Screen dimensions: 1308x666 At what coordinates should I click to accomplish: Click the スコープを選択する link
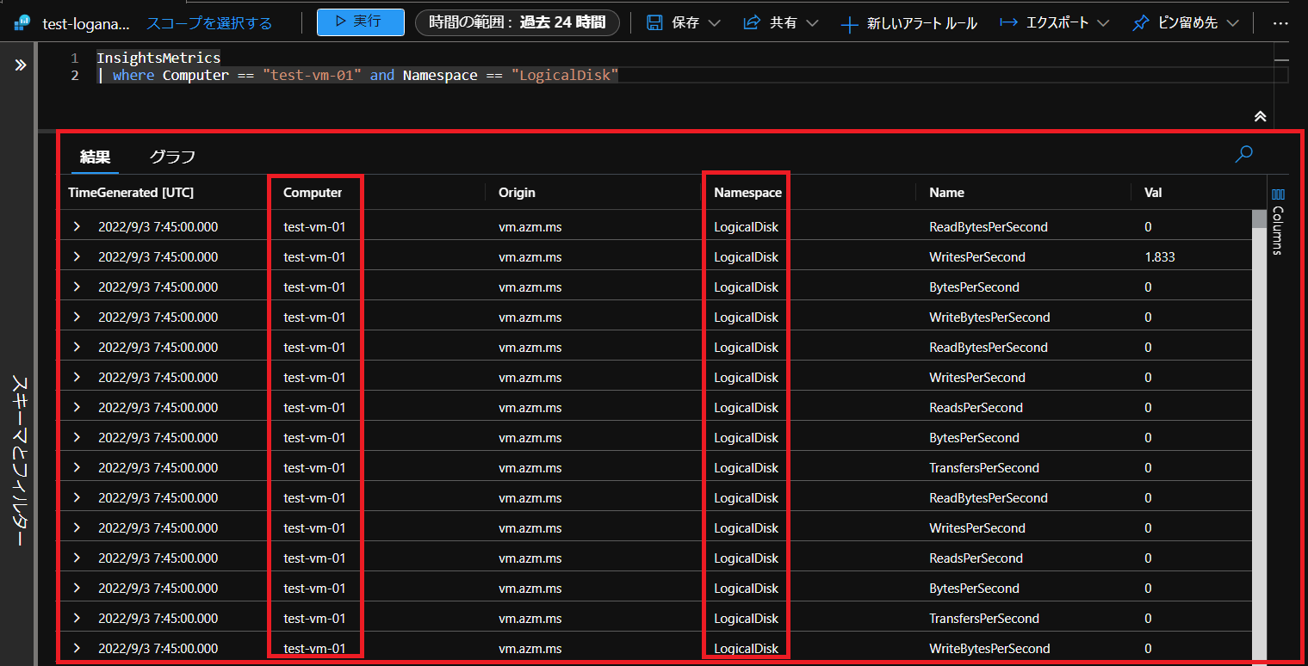tap(208, 23)
